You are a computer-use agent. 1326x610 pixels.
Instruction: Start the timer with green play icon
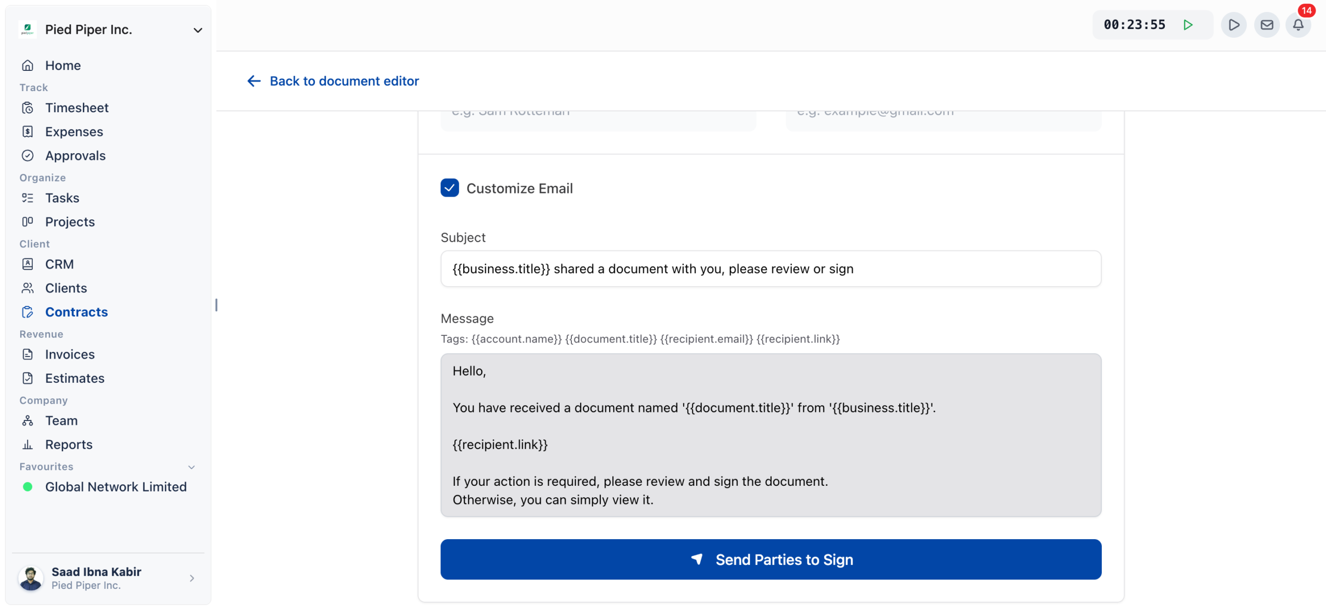pos(1188,24)
